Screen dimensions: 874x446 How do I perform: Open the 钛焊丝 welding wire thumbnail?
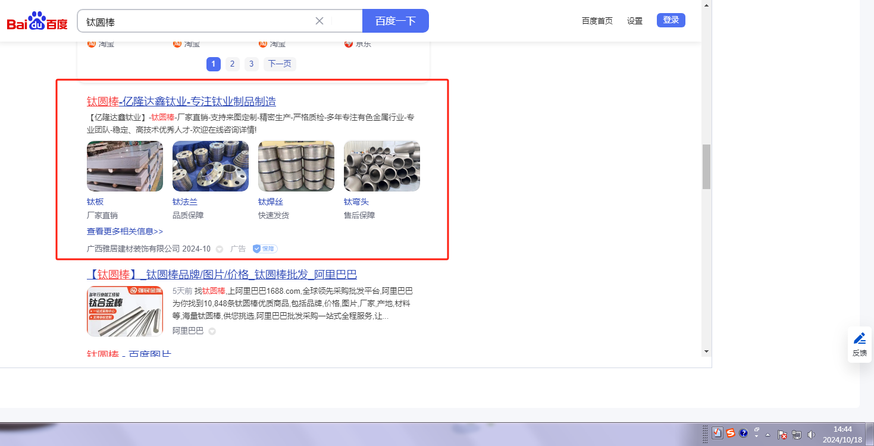296,166
